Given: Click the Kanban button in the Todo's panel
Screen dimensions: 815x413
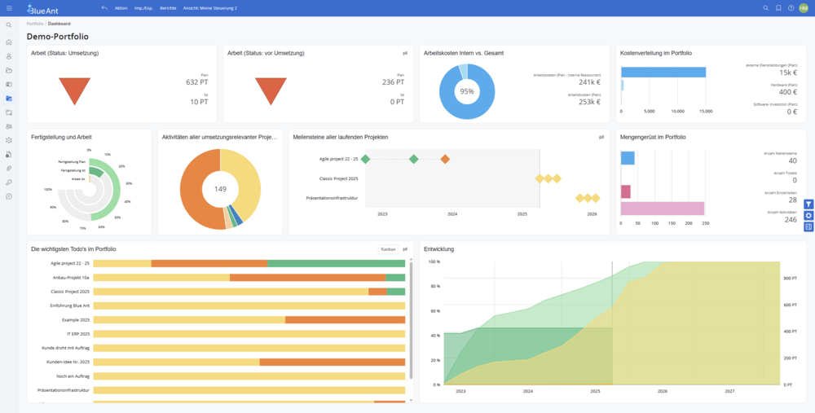Looking at the screenshot, I should [388, 248].
